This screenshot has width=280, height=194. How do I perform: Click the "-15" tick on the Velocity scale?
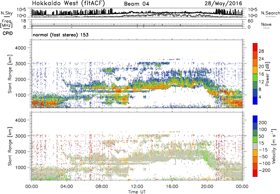pyautogui.click(x=263, y=150)
